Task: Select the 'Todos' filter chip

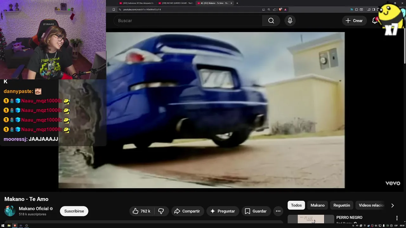Action: [x=296, y=205]
